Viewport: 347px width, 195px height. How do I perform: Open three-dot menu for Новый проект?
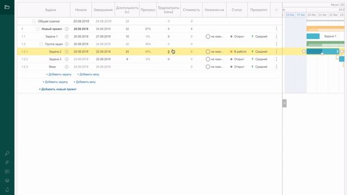tap(277, 29)
